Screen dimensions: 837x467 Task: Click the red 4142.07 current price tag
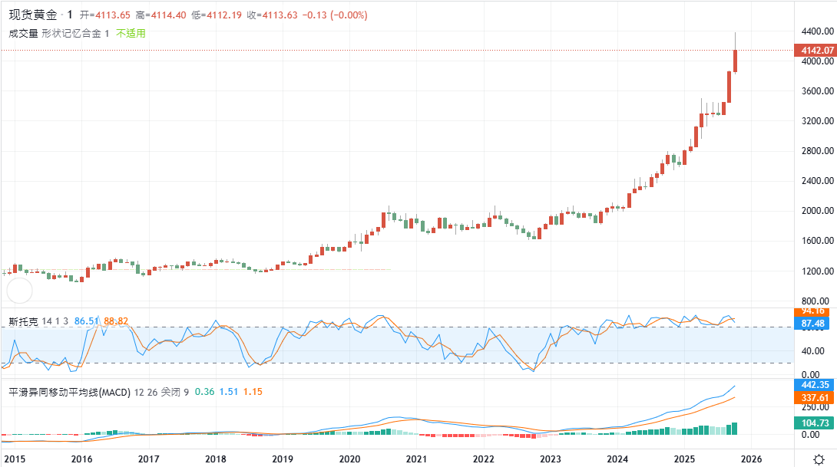815,50
